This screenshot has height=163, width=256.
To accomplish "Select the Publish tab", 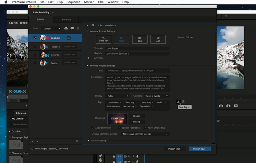I will [x=40, y=19].
